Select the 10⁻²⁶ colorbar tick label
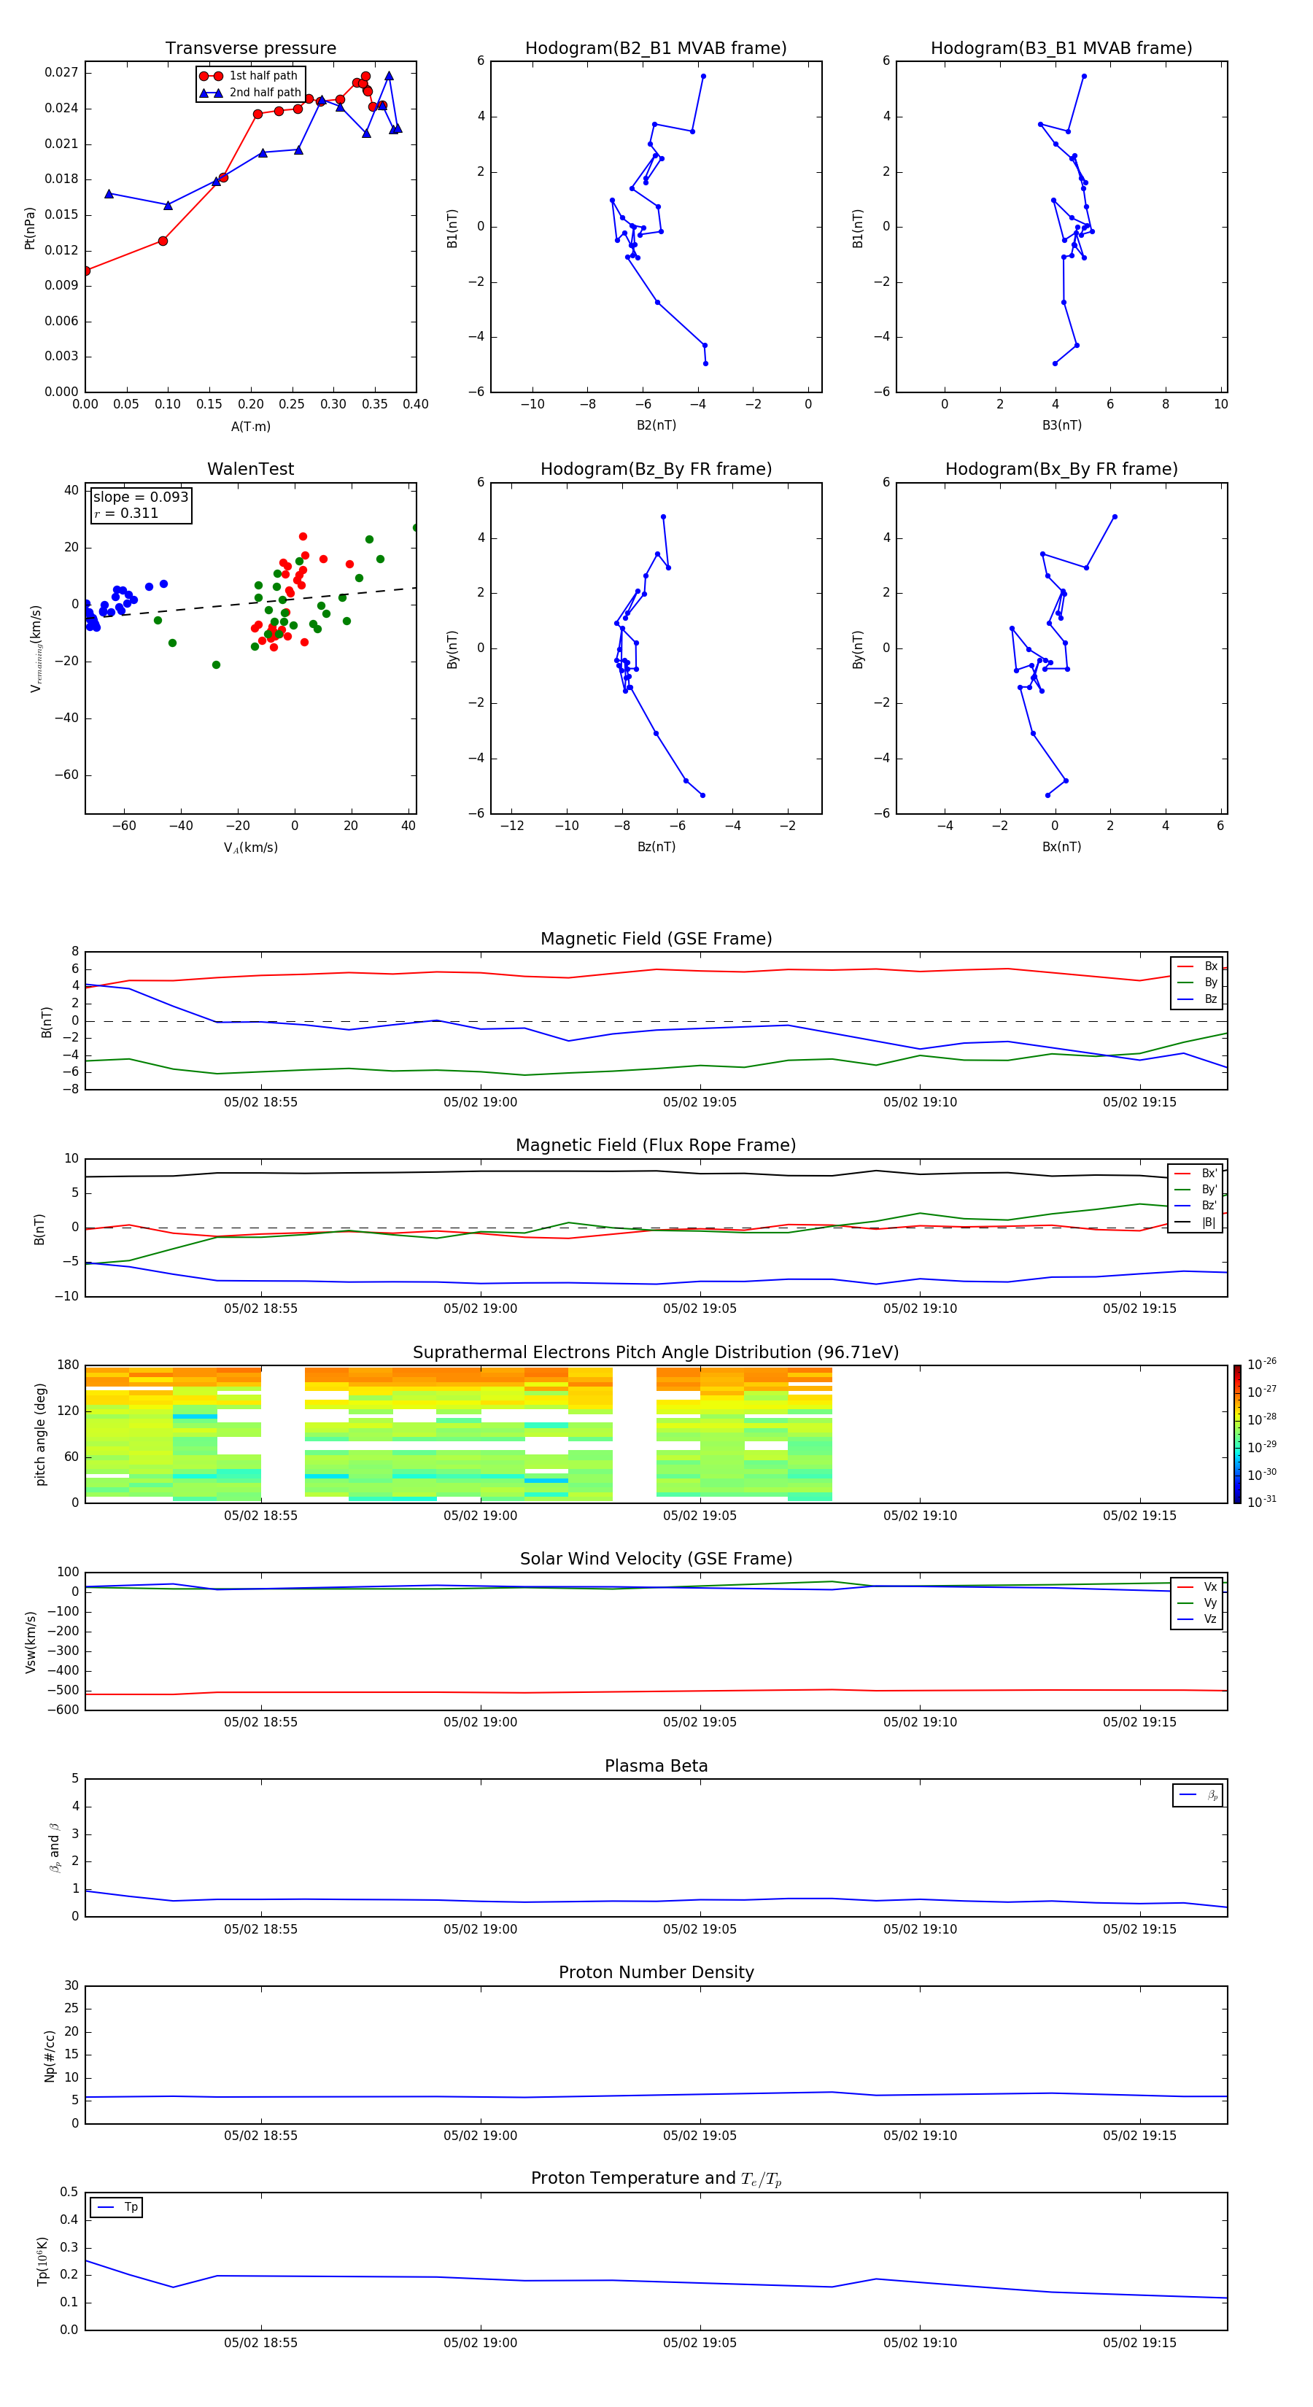 tap(1262, 1364)
